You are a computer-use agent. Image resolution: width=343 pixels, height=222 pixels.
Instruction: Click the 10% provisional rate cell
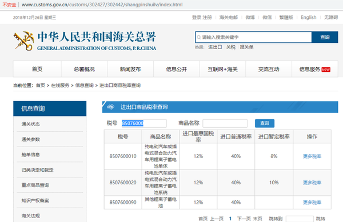274,183
